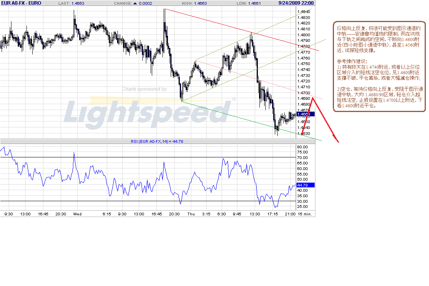429x286 pixels.
Task: Click the 75.00 RSI axis label
Action: point(302,152)
